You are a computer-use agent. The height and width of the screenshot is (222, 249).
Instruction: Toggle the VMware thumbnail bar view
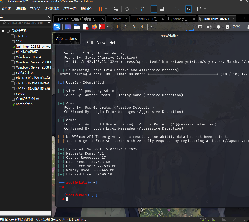(162, 9)
